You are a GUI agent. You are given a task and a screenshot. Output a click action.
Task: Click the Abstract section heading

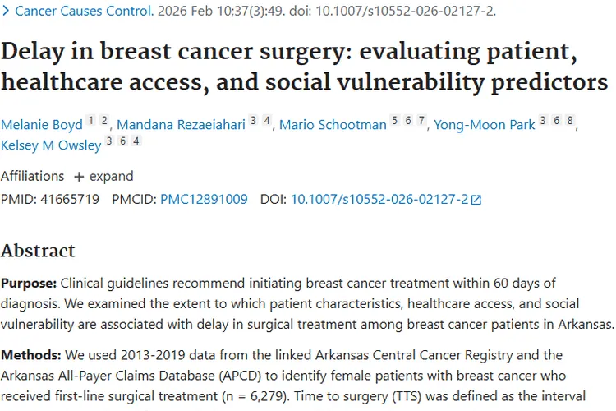click(38, 251)
